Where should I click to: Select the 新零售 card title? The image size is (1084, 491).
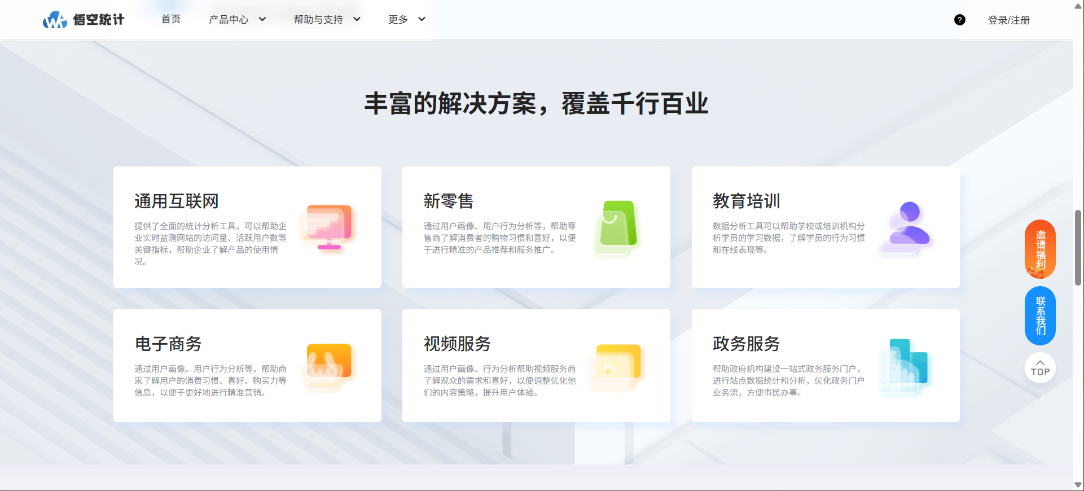[449, 201]
